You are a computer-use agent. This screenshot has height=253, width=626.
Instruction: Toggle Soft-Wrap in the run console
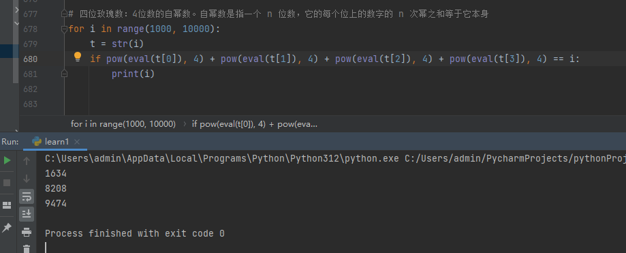click(27, 196)
